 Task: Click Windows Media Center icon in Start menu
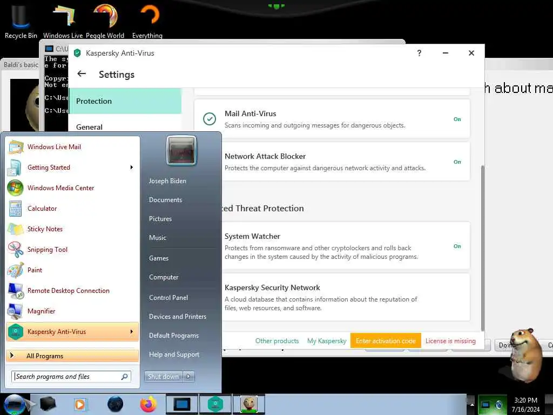(x=15, y=188)
